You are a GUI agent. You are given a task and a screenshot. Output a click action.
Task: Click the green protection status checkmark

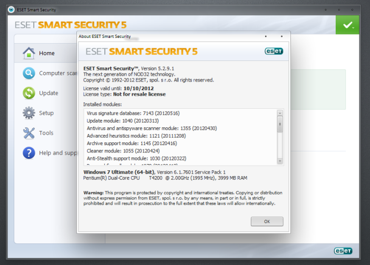point(347,25)
